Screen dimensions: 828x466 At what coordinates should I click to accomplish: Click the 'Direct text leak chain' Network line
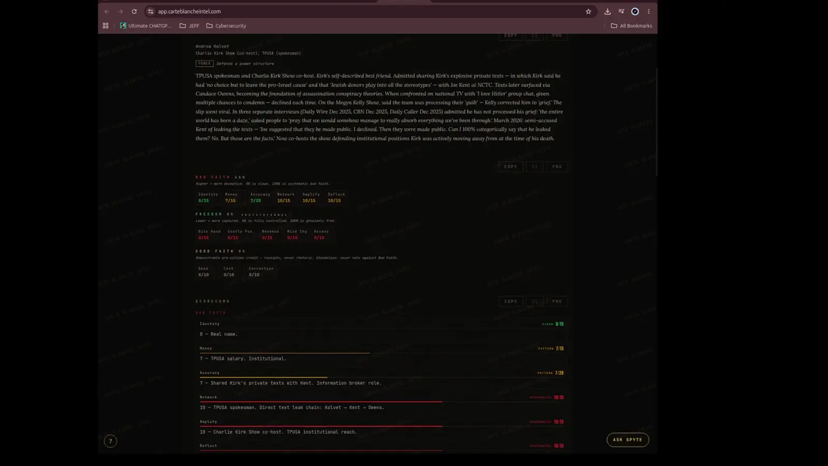(292, 407)
